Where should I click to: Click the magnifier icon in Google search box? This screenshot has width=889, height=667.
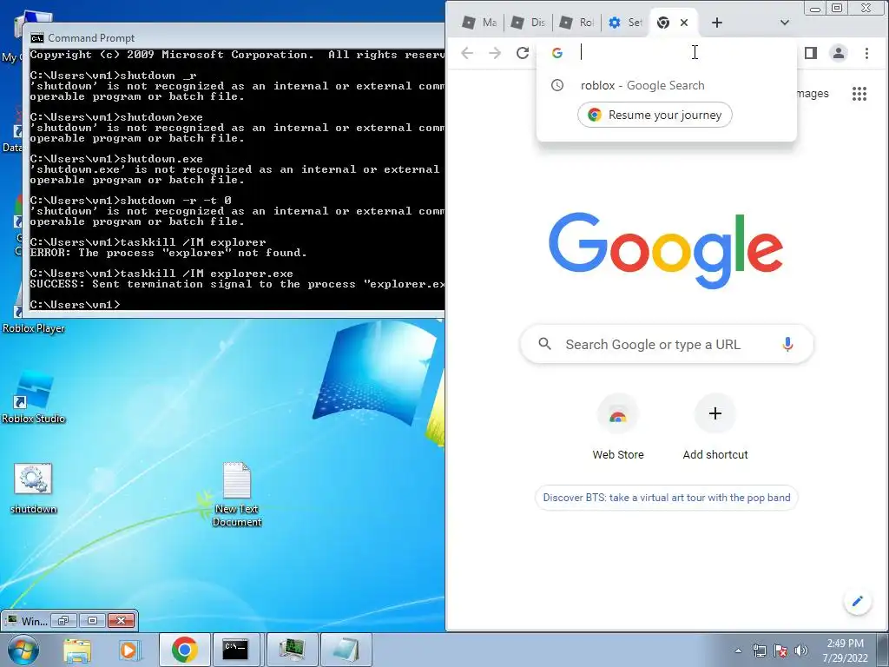coord(545,344)
